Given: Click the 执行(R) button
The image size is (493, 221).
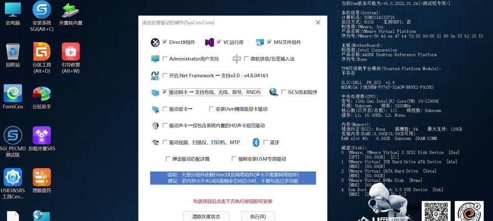Looking at the screenshot, I should tap(258, 217).
